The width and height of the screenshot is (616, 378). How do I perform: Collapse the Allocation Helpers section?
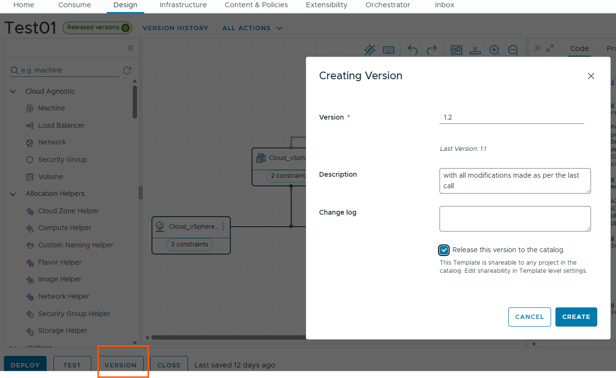tap(13, 194)
